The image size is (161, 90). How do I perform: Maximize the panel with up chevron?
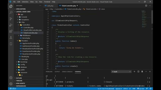coord(146,71)
